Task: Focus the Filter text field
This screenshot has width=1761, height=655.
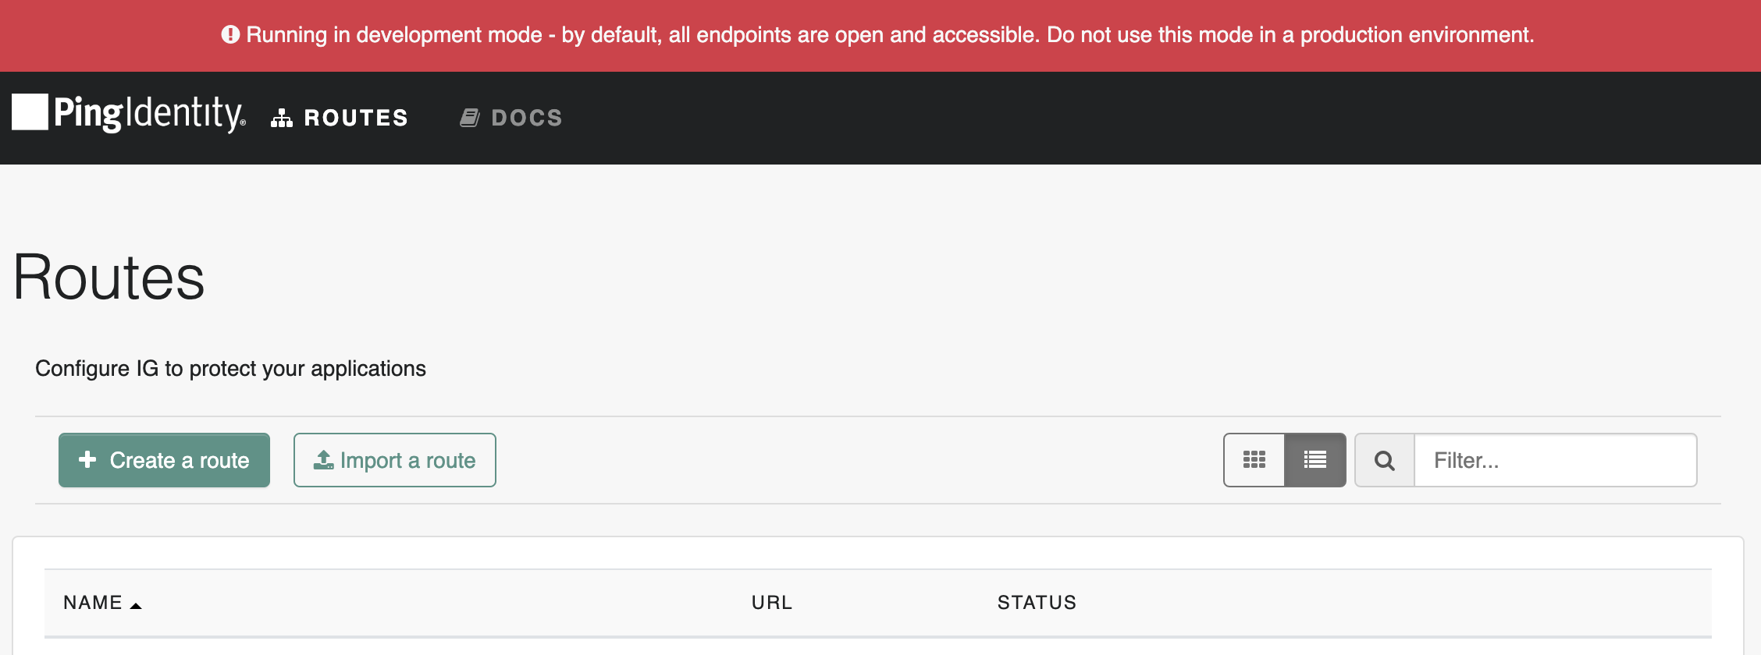Action: 1555,460
